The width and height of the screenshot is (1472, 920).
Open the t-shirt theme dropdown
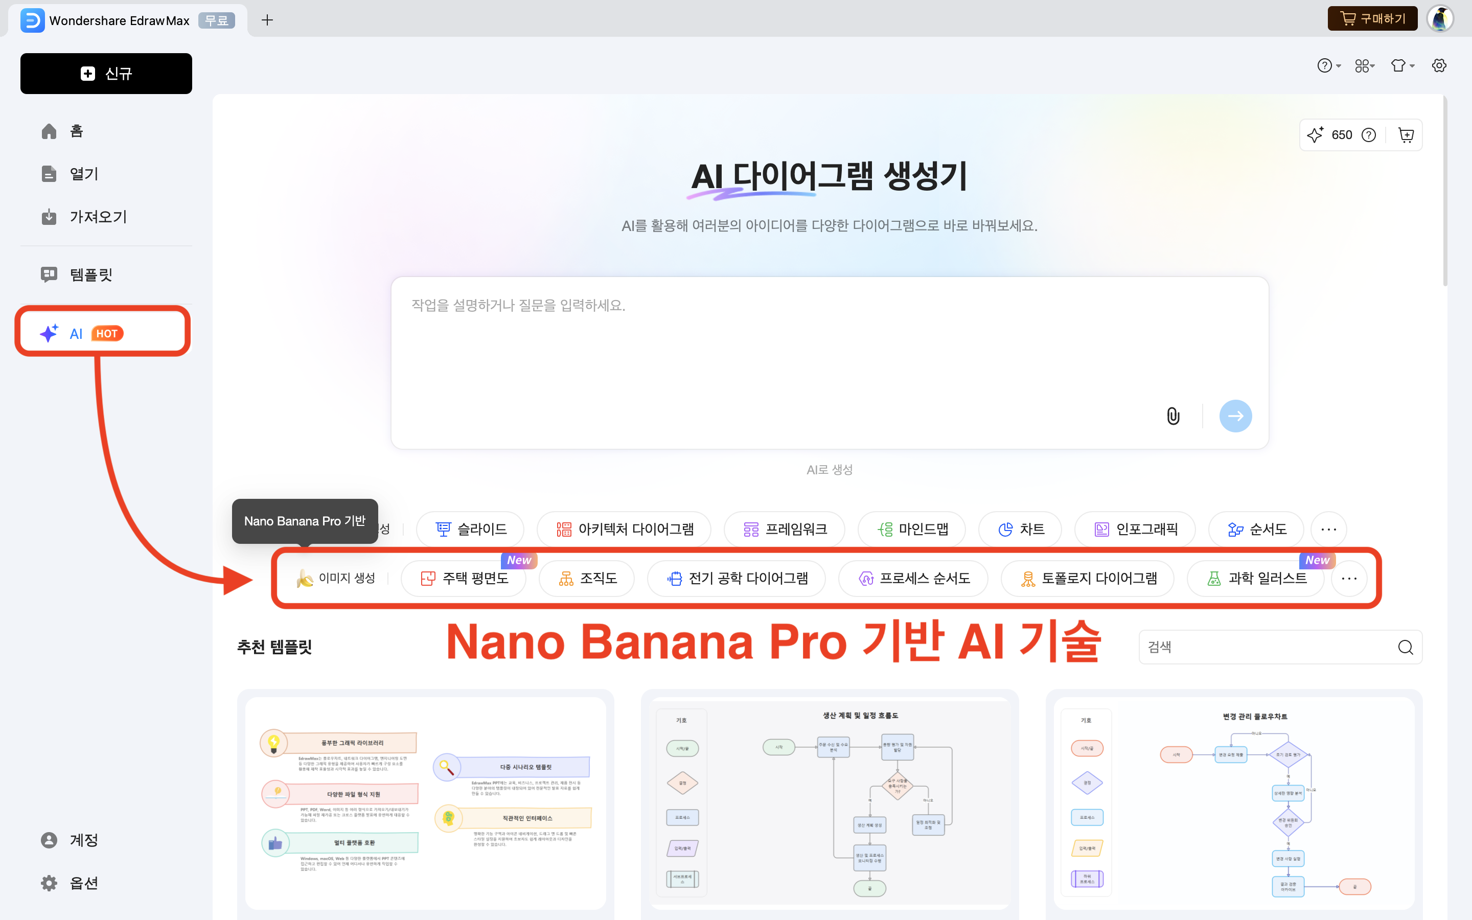1402,65
